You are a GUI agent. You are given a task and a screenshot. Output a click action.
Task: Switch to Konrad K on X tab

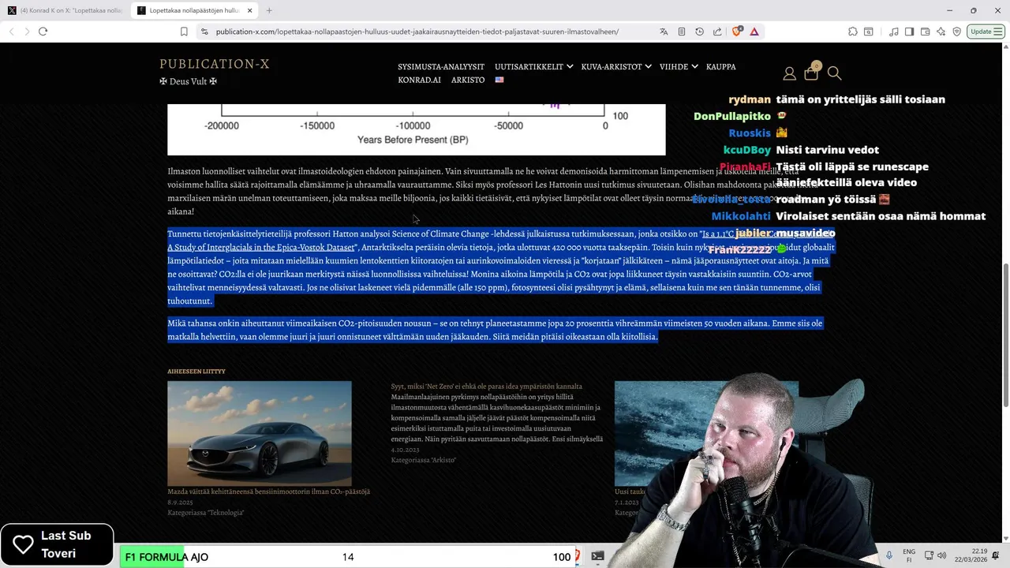[65, 10]
